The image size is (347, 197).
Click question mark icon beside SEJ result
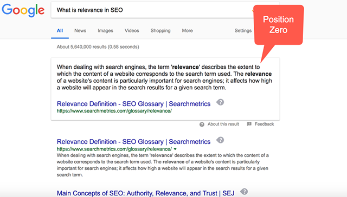[244, 192]
